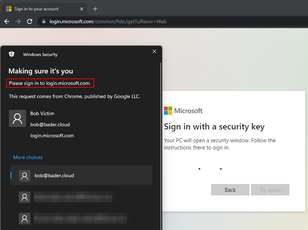Click the 'Bob Victim' name text
The width and height of the screenshot is (308, 230).
[x=42, y=113]
